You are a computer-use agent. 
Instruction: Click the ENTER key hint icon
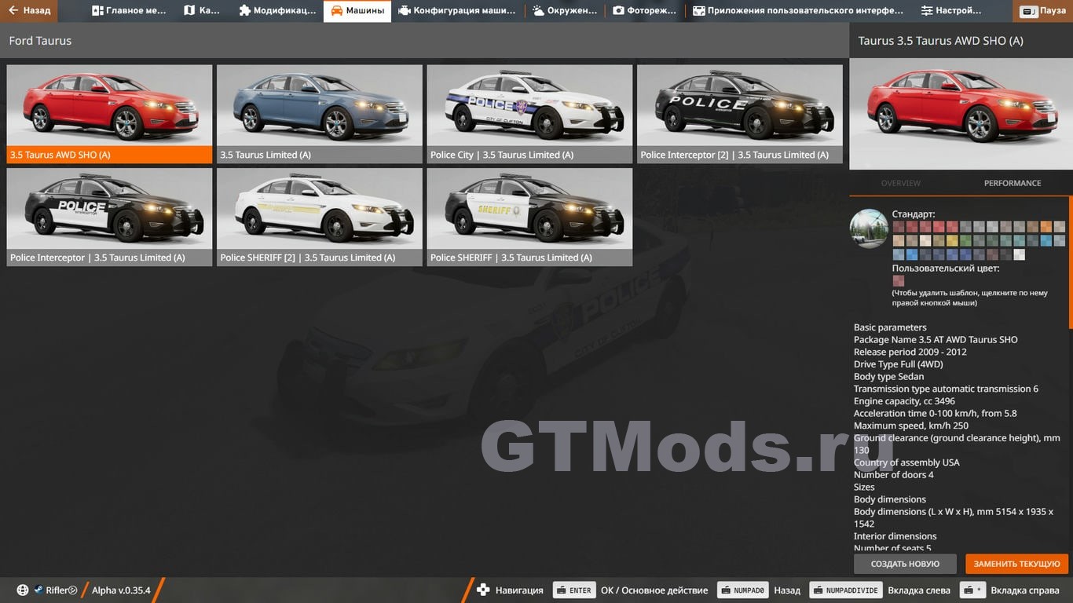click(573, 590)
